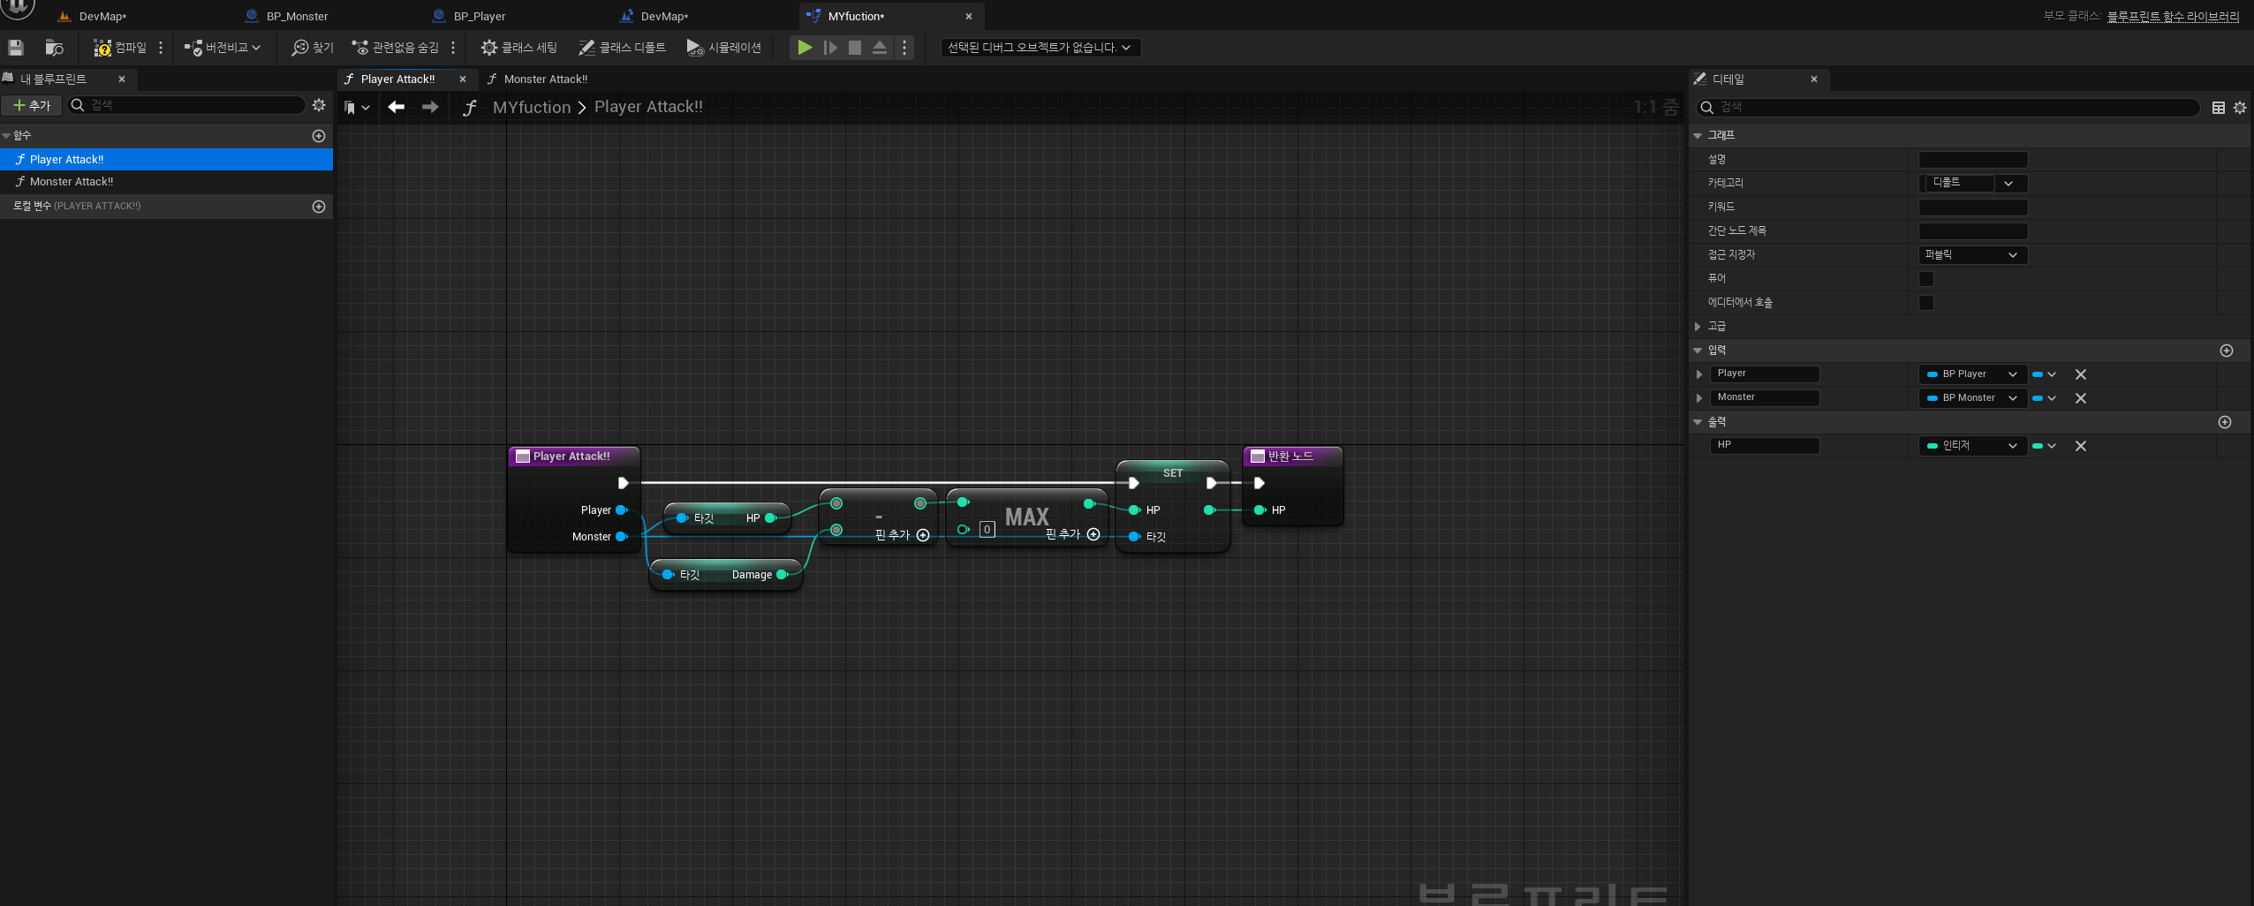Image resolution: width=2254 pixels, height=906 pixels.
Task: Expand the Player input row
Action: pyautogui.click(x=1699, y=374)
